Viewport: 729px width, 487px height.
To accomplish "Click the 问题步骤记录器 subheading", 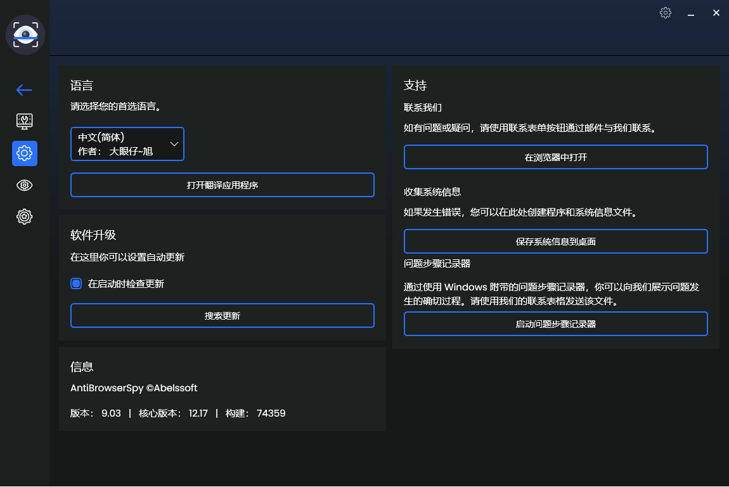I will point(437,264).
